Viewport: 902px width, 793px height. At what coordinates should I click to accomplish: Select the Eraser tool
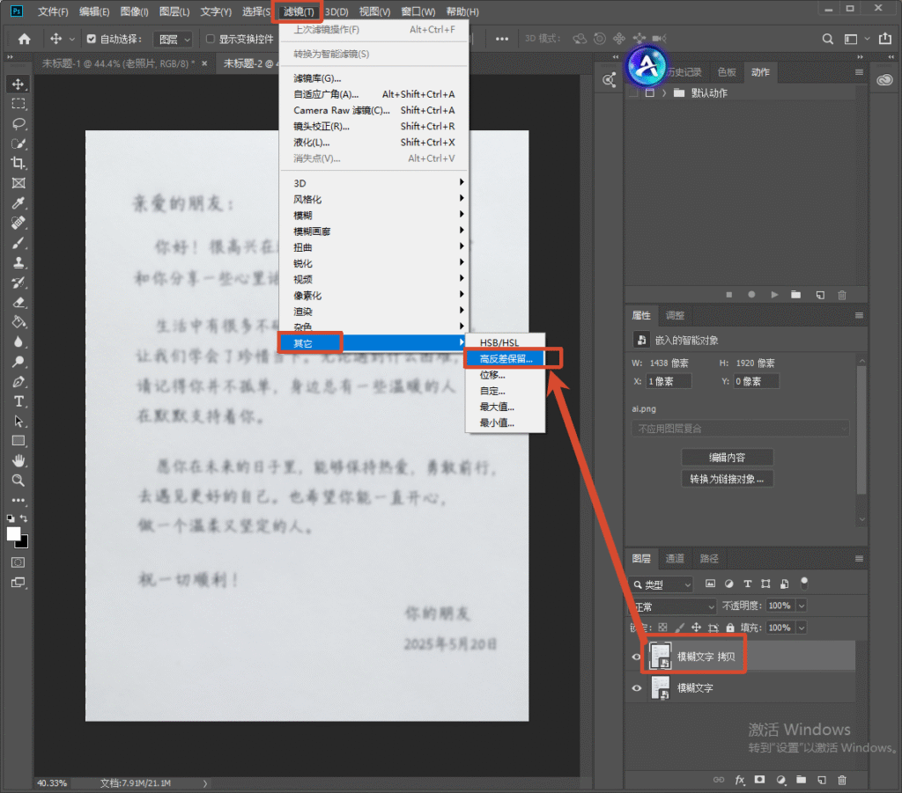coord(18,302)
